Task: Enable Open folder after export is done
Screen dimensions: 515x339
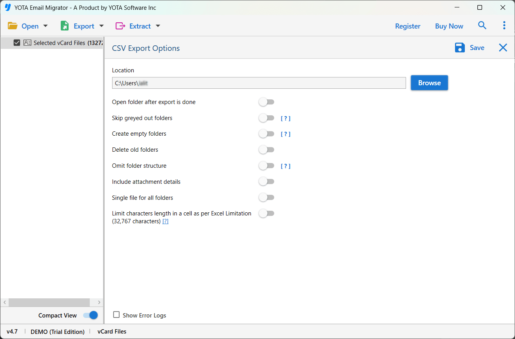Action: (x=266, y=102)
